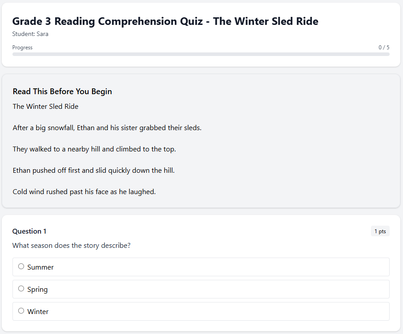Viewport: 403px width, 334px height.
Task: Click the "Read This Before You Begin" heading
Action: pyautogui.click(x=62, y=91)
